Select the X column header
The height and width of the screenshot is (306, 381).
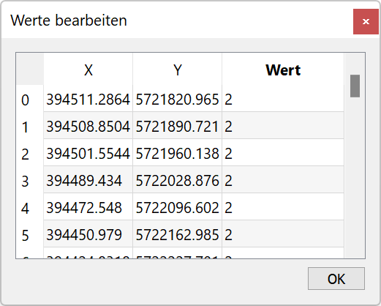tap(88, 70)
